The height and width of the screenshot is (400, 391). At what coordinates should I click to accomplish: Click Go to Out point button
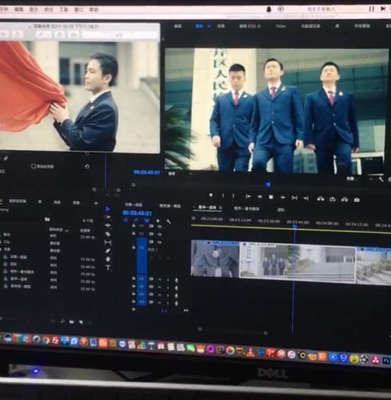[x=306, y=198]
